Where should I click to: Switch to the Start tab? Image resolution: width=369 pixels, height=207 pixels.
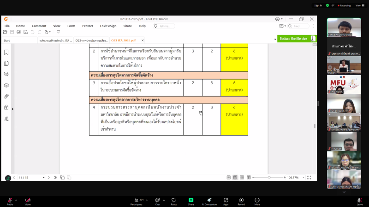pyautogui.click(x=7, y=40)
